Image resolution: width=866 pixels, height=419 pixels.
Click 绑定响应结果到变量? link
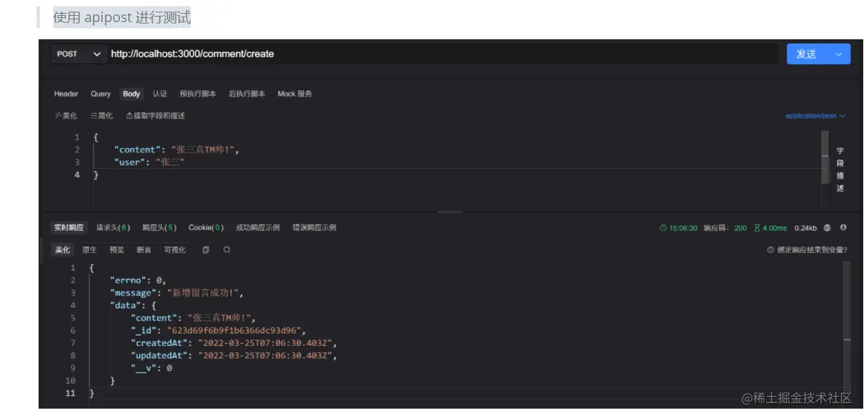807,250
